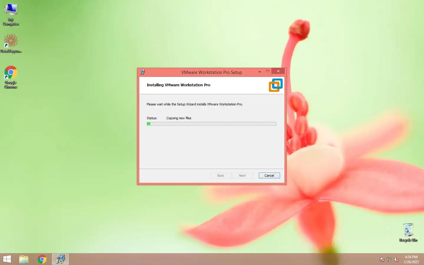Viewport: 424px width, 265px height.
Task: Select the Google Chrome desktop shortcut
Action: pos(11,77)
